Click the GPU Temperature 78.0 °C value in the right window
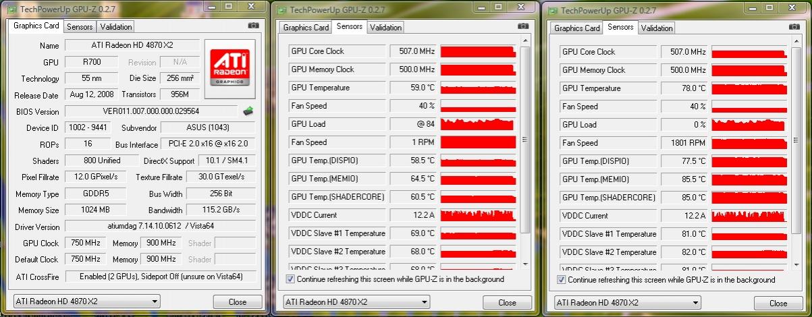The image size is (812, 317). point(684,88)
